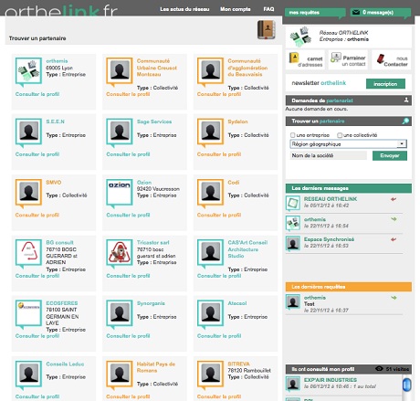
Task: Click the eye icon near 51 visites
Action: tap(379, 369)
